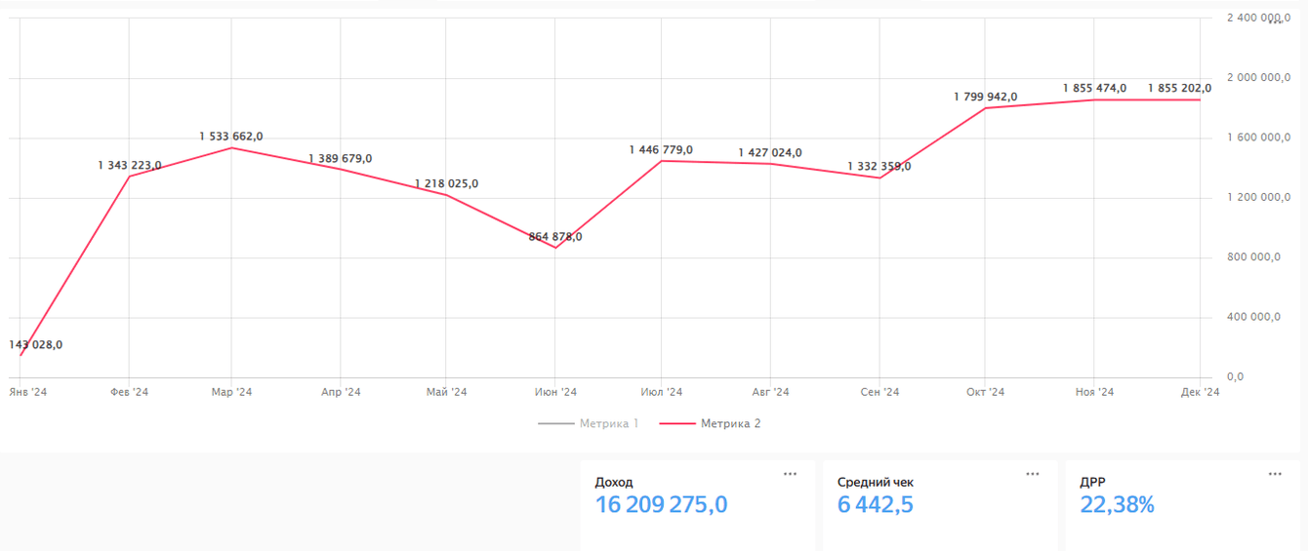Click the Янв '24 axis label
Image resolution: width=1308 pixels, height=551 pixels.
click(28, 392)
